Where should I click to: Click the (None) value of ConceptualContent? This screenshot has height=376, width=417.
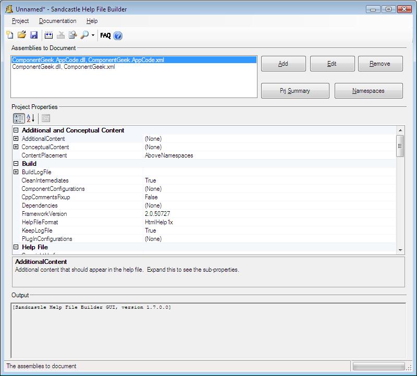153,147
